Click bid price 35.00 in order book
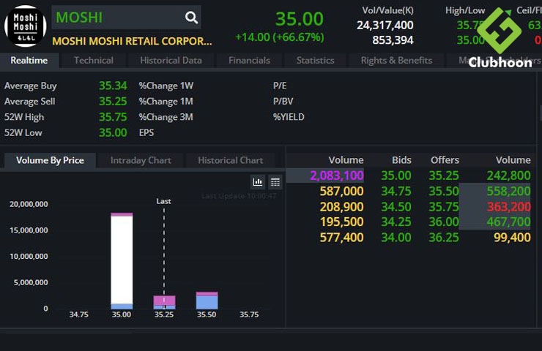This screenshot has height=351, width=542. coord(396,175)
